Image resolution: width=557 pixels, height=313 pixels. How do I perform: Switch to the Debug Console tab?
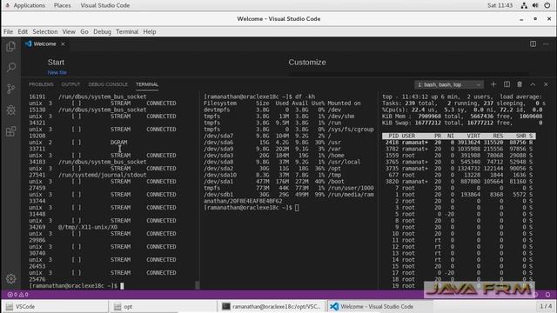(x=108, y=84)
